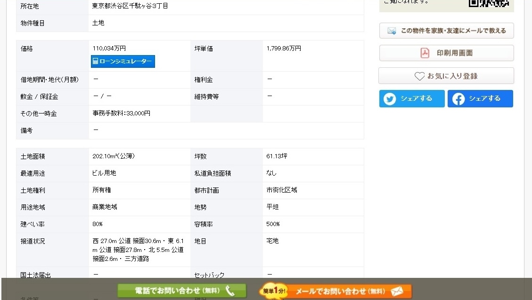Click the セットバック label

209,275
